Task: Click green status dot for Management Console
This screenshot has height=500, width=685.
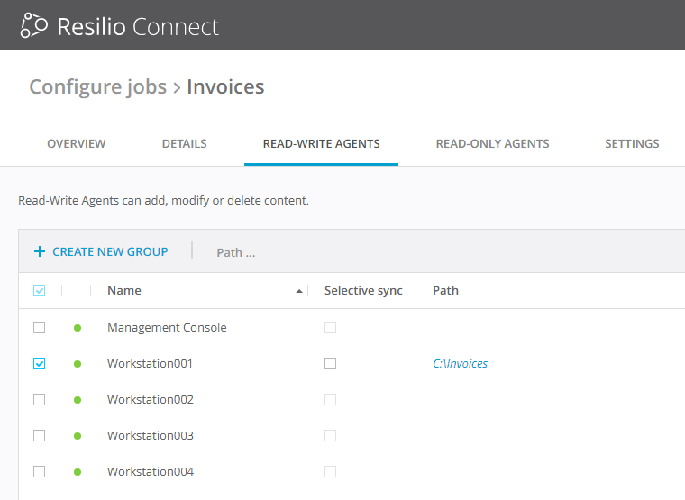Action: (78, 328)
